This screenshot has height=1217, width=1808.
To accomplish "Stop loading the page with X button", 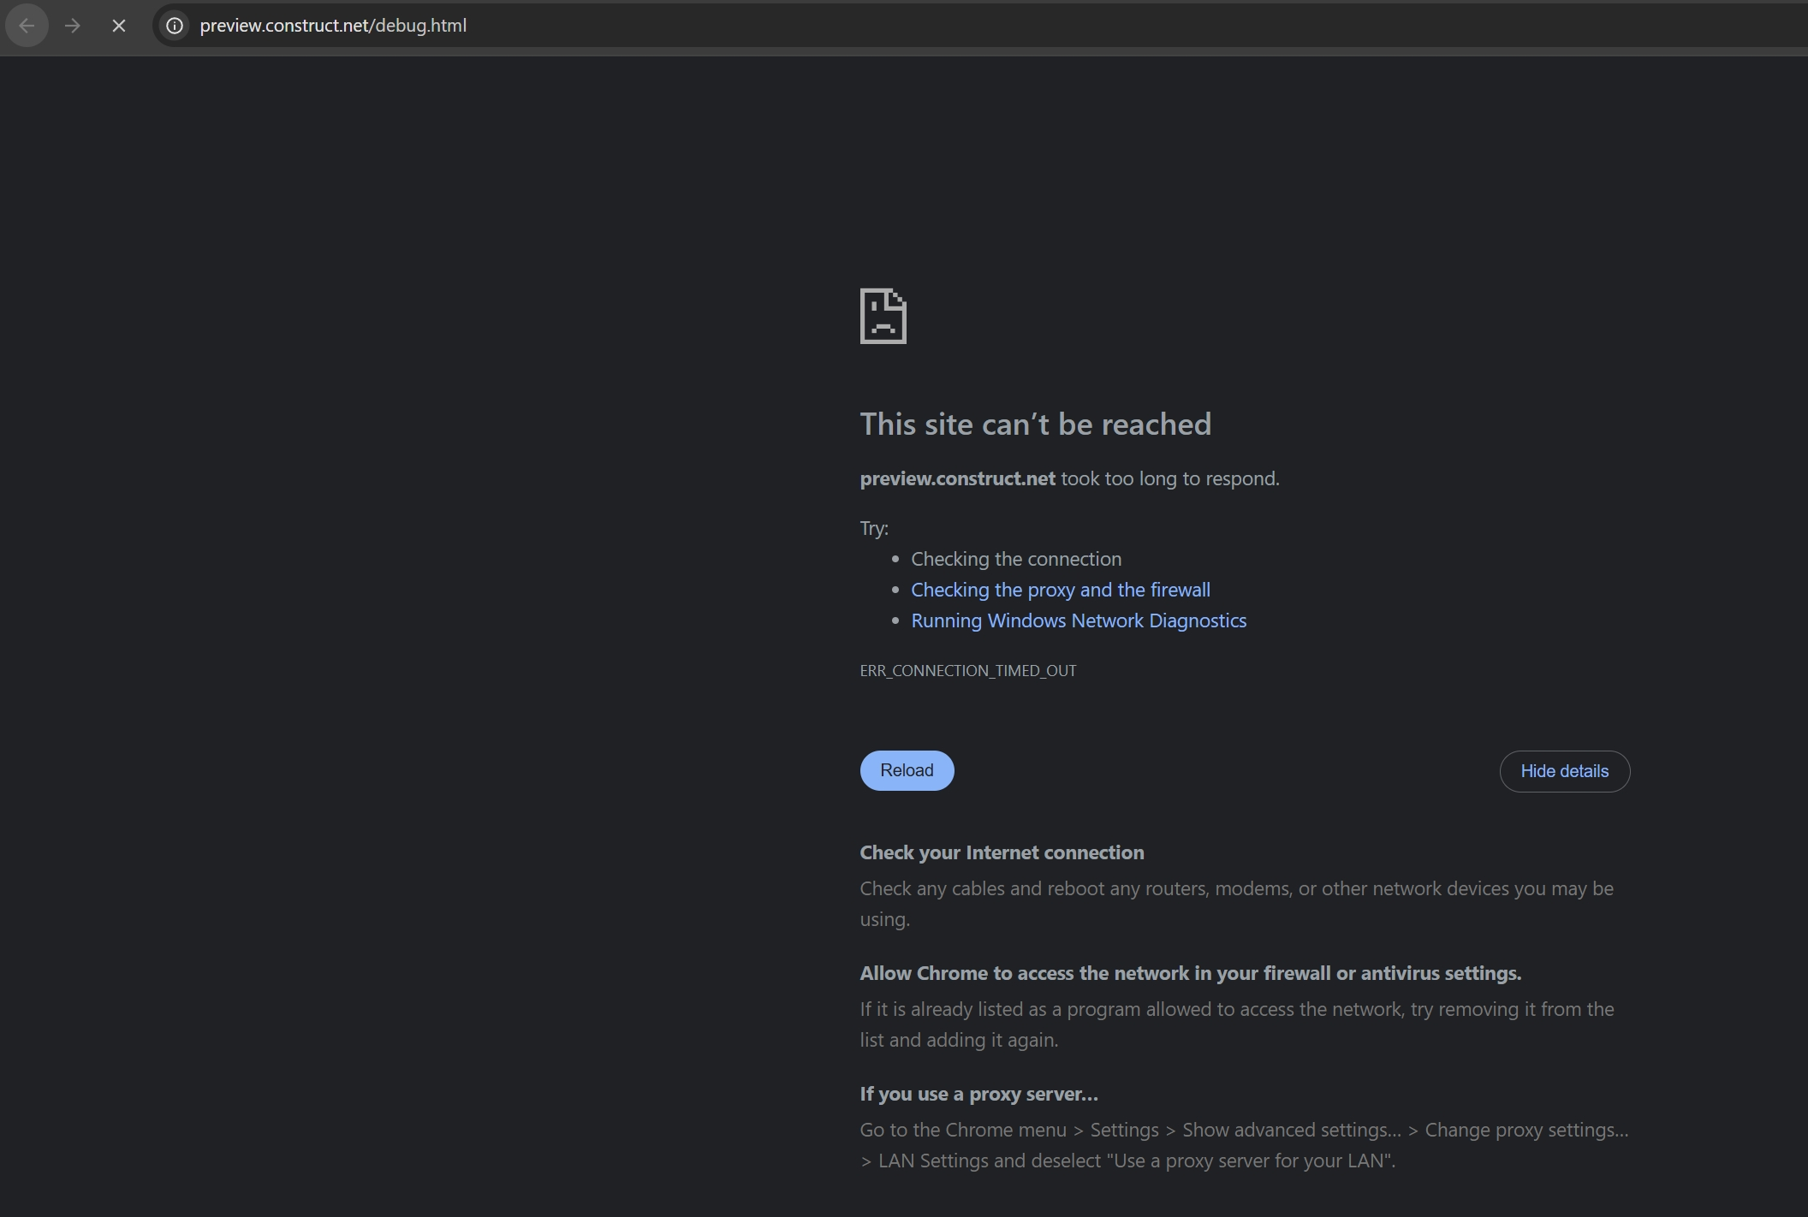I will [x=119, y=26].
